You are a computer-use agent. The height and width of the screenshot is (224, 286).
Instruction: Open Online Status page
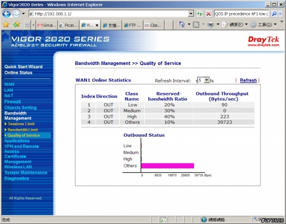(18, 73)
